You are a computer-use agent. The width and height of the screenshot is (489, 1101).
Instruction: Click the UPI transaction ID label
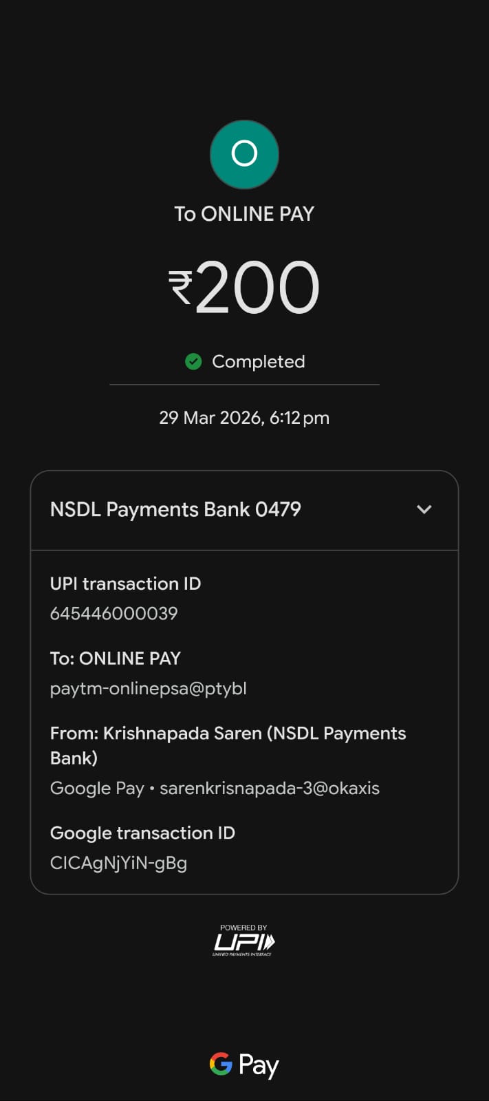[125, 584]
